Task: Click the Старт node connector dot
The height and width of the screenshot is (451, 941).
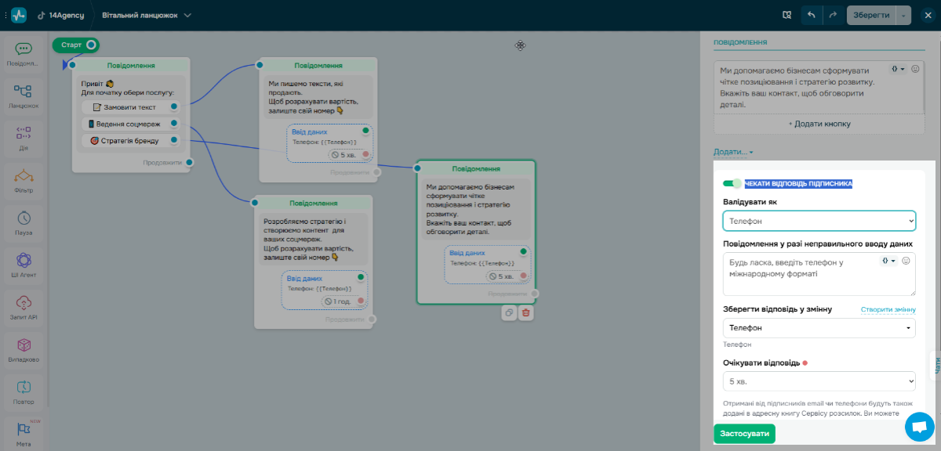Action: point(91,45)
